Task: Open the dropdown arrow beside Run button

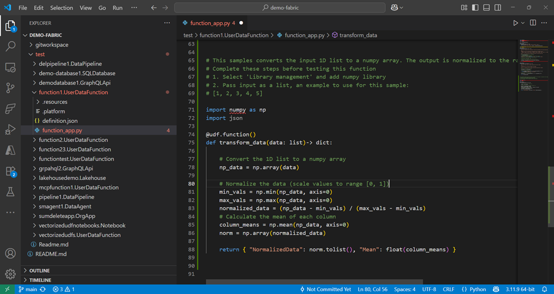Action: click(x=523, y=23)
